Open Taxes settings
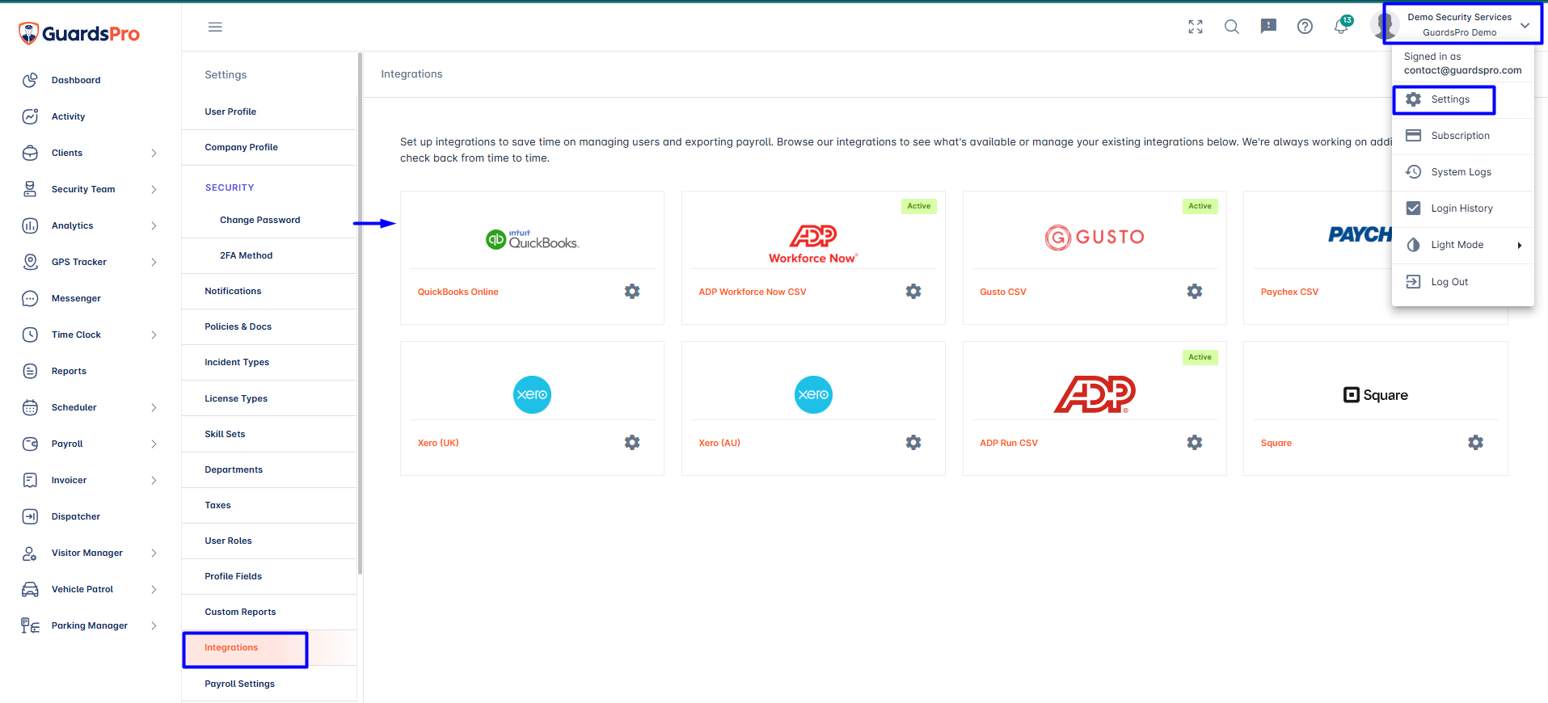The width and height of the screenshot is (1548, 703). pos(269,505)
